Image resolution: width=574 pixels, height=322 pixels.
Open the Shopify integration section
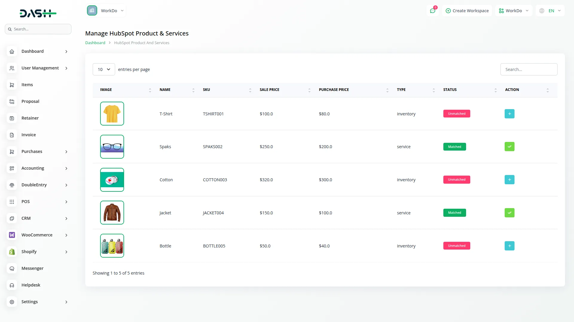29,252
